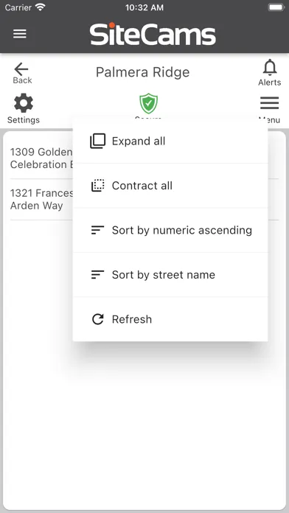289x513 pixels.
Task: Select Expand all from the menu
Action: click(170, 141)
